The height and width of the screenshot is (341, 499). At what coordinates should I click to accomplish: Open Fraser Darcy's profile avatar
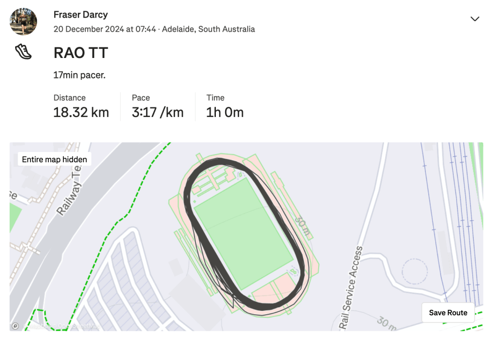23,21
